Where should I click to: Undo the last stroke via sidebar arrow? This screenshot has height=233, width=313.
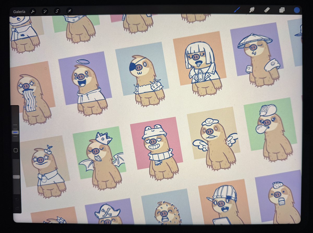[17, 200]
